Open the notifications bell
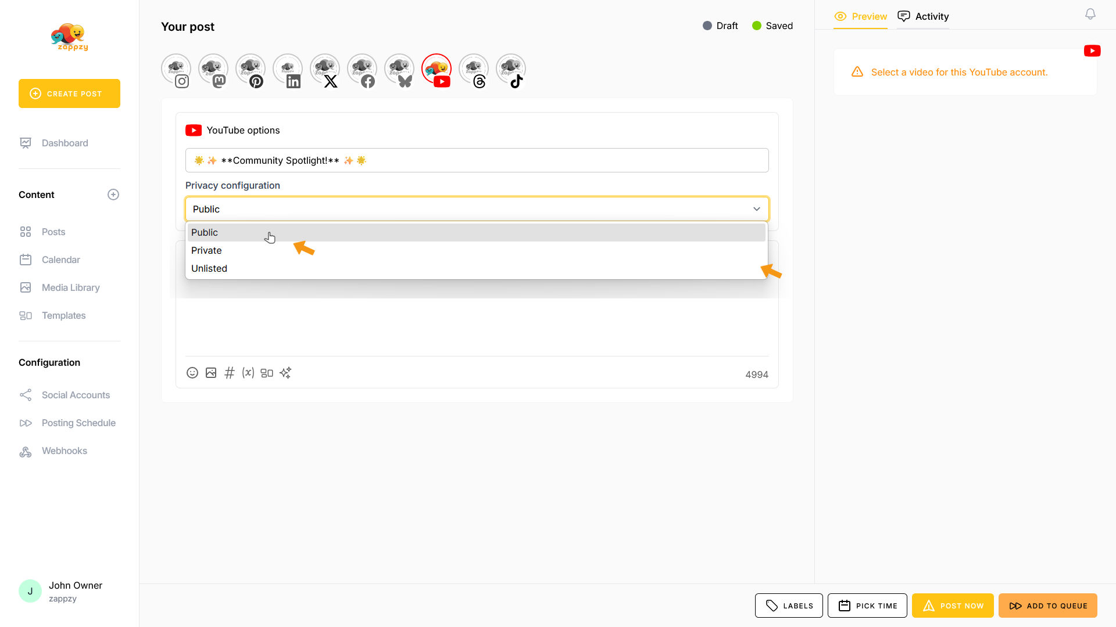This screenshot has height=627, width=1116. click(1090, 14)
